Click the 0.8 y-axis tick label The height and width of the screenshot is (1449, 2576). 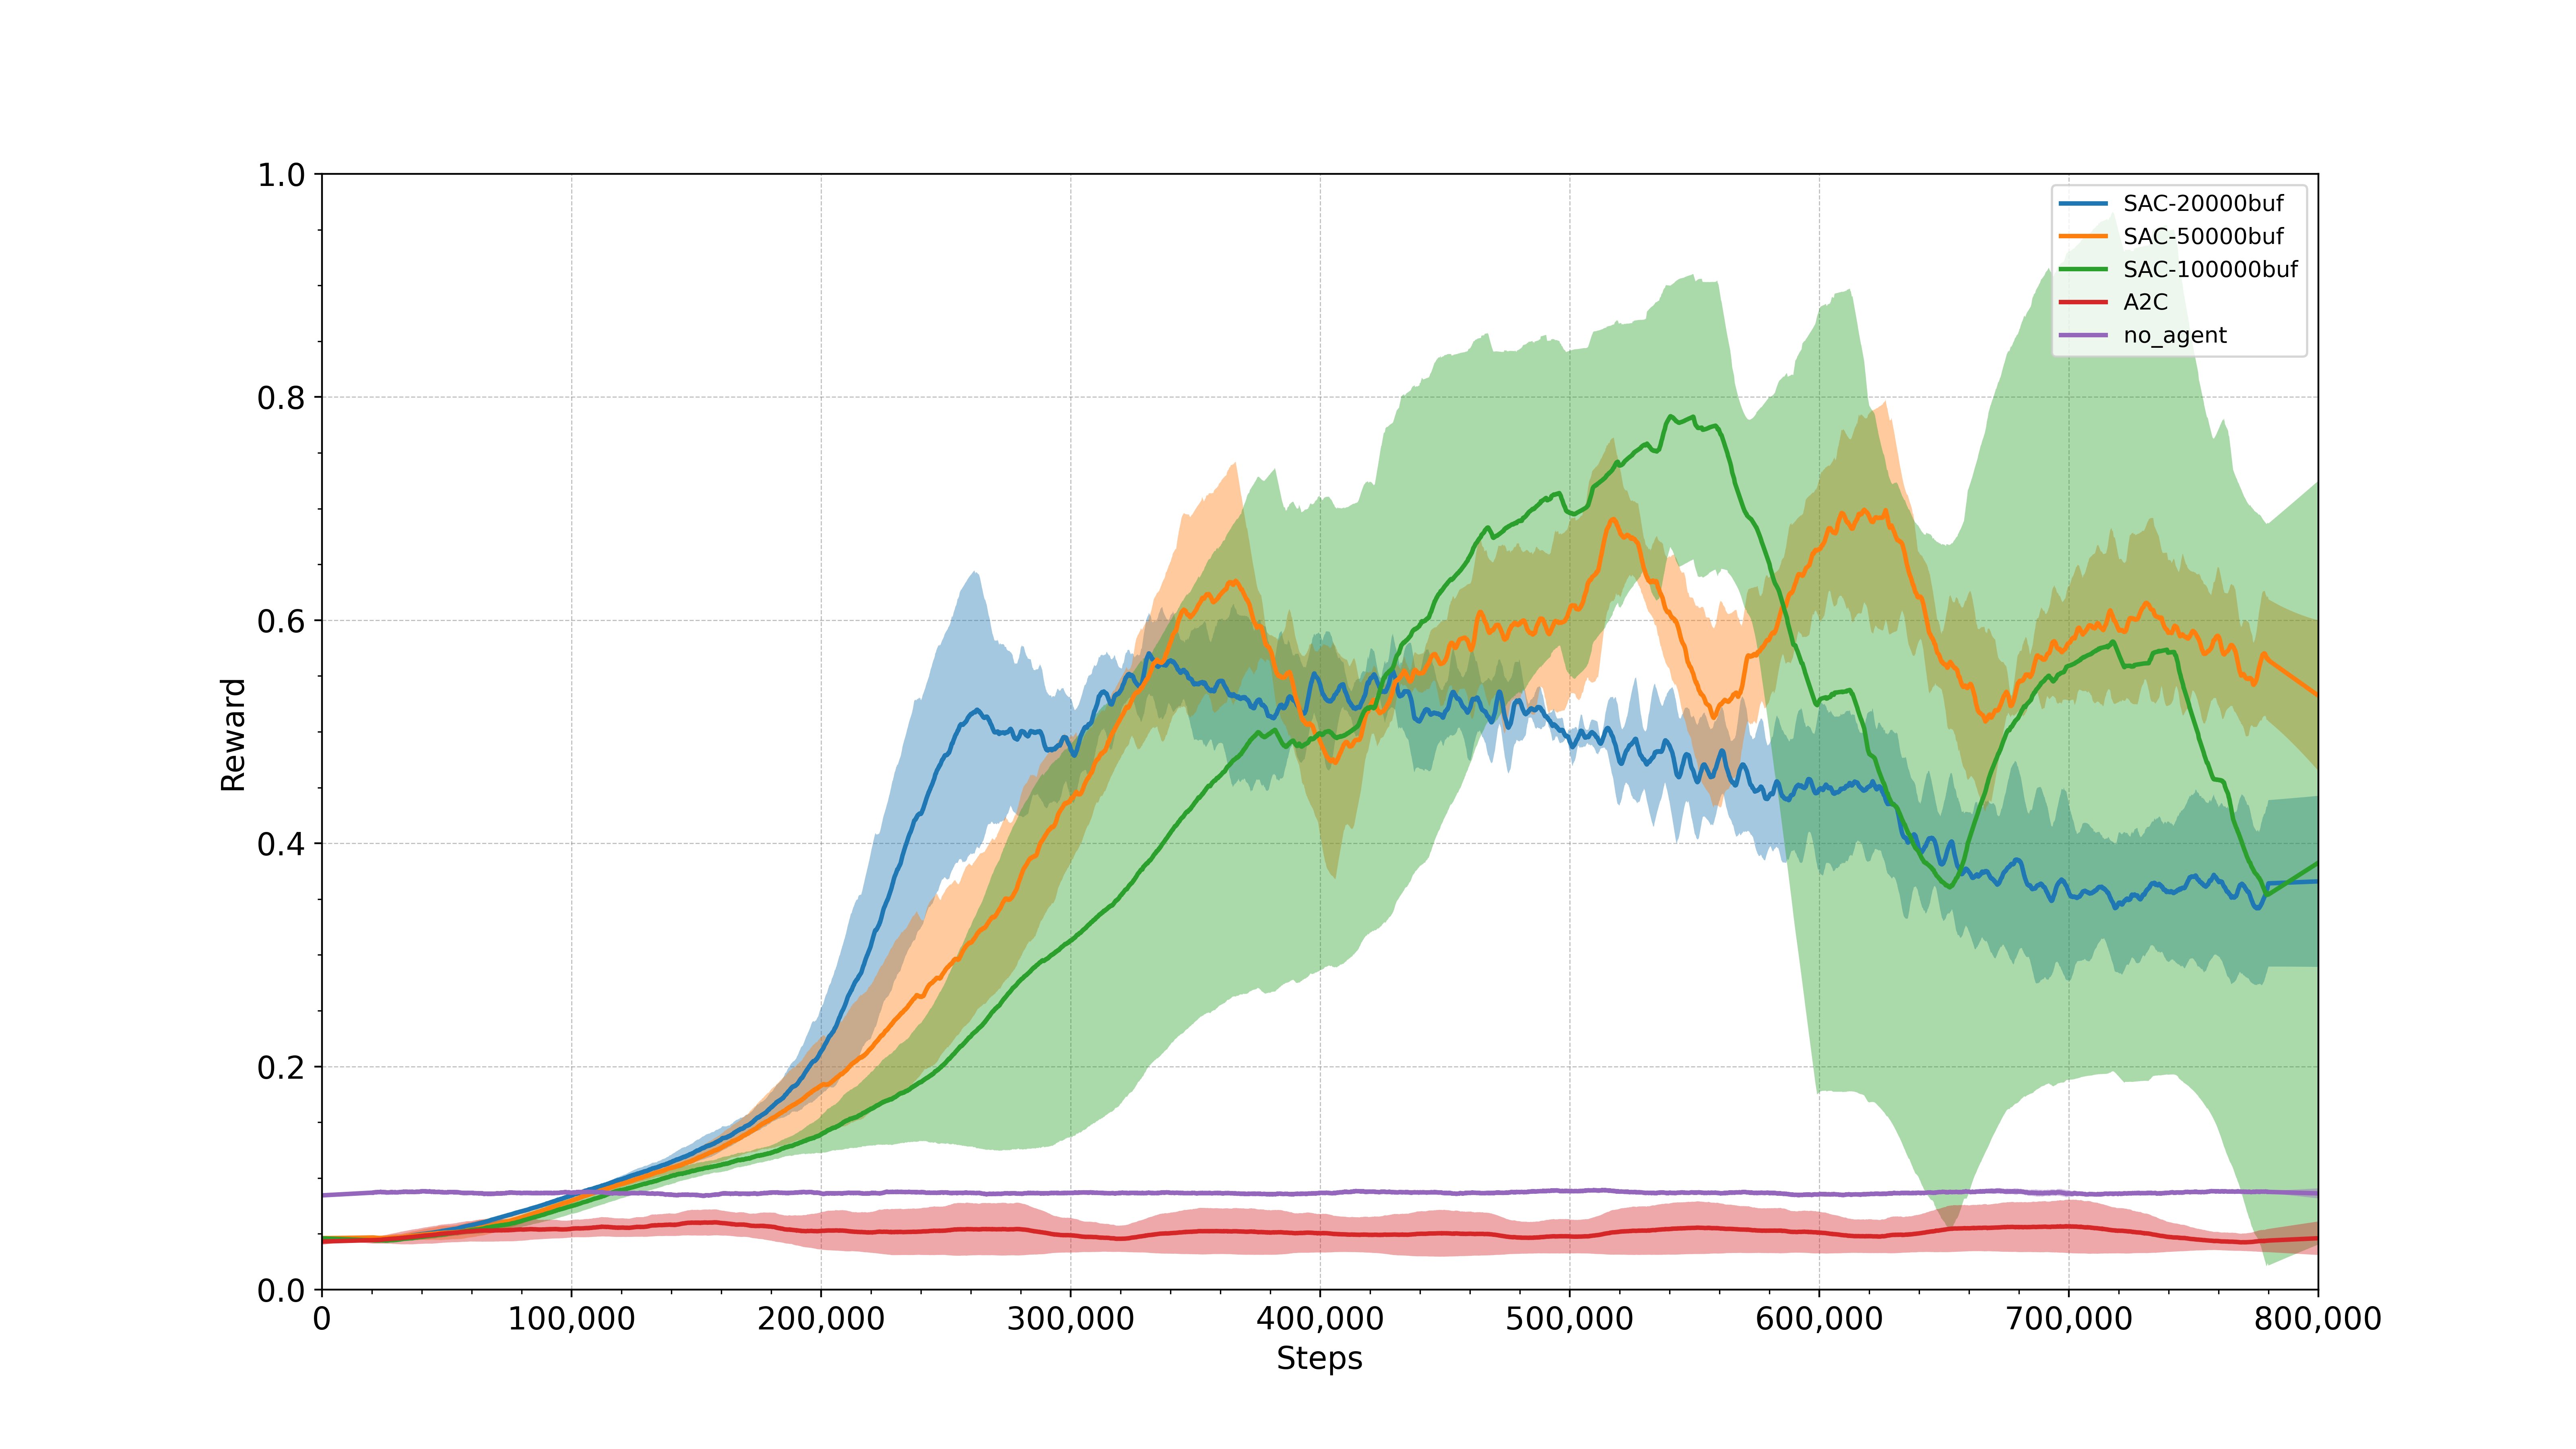[x=281, y=398]
